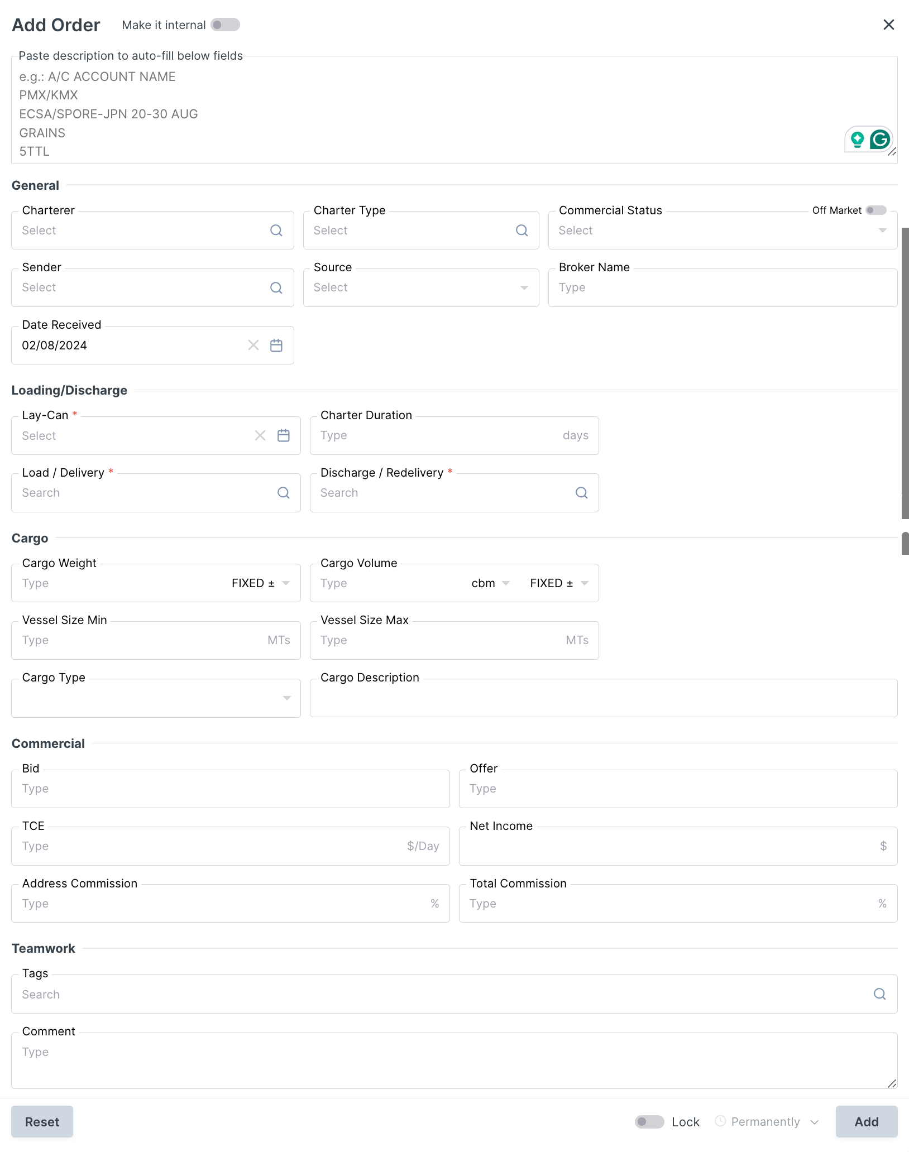Screen dimensions: 909x1152
Task: Click the Sender search icon
Action: 276,288
